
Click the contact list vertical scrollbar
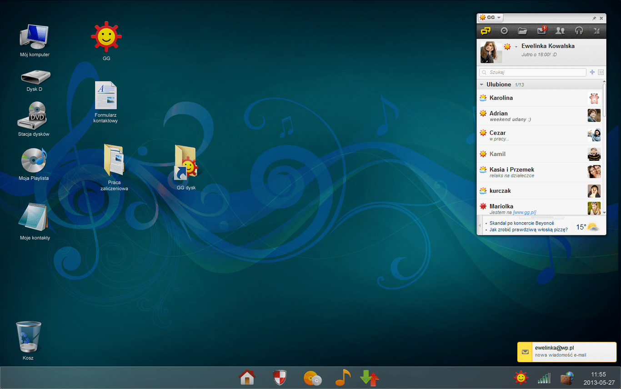(604, 148)
